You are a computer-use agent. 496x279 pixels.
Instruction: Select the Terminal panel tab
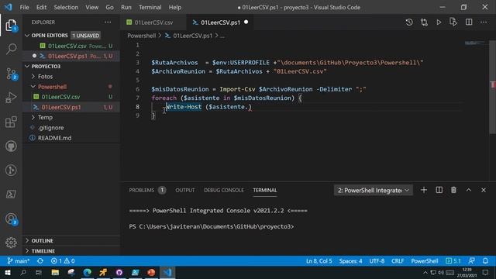(265, 190)
